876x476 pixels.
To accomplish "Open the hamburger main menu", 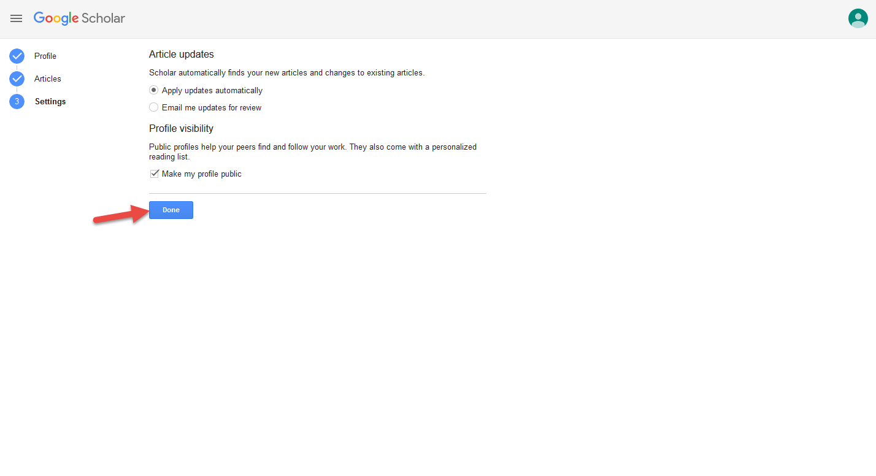I will [x=17, y=18].
